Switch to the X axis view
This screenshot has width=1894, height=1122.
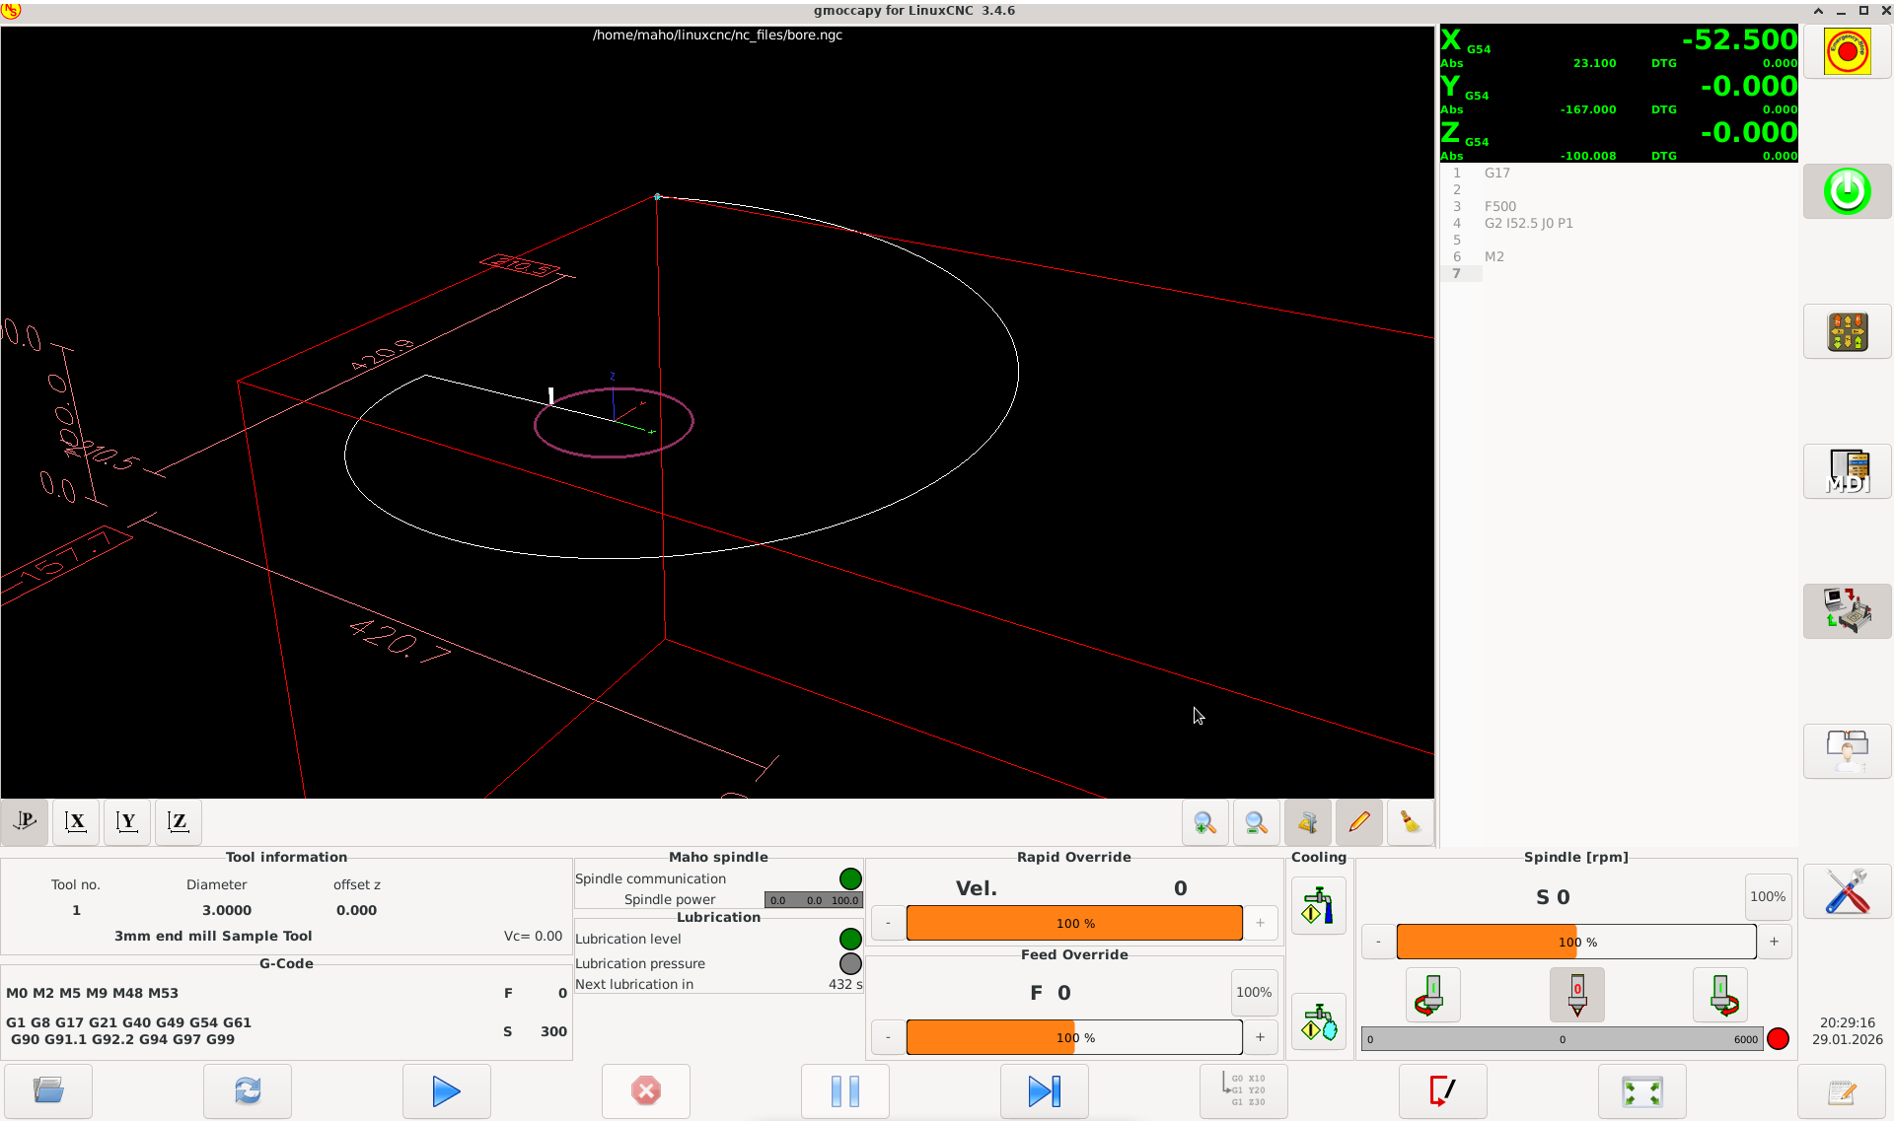(x=76, y=821)
